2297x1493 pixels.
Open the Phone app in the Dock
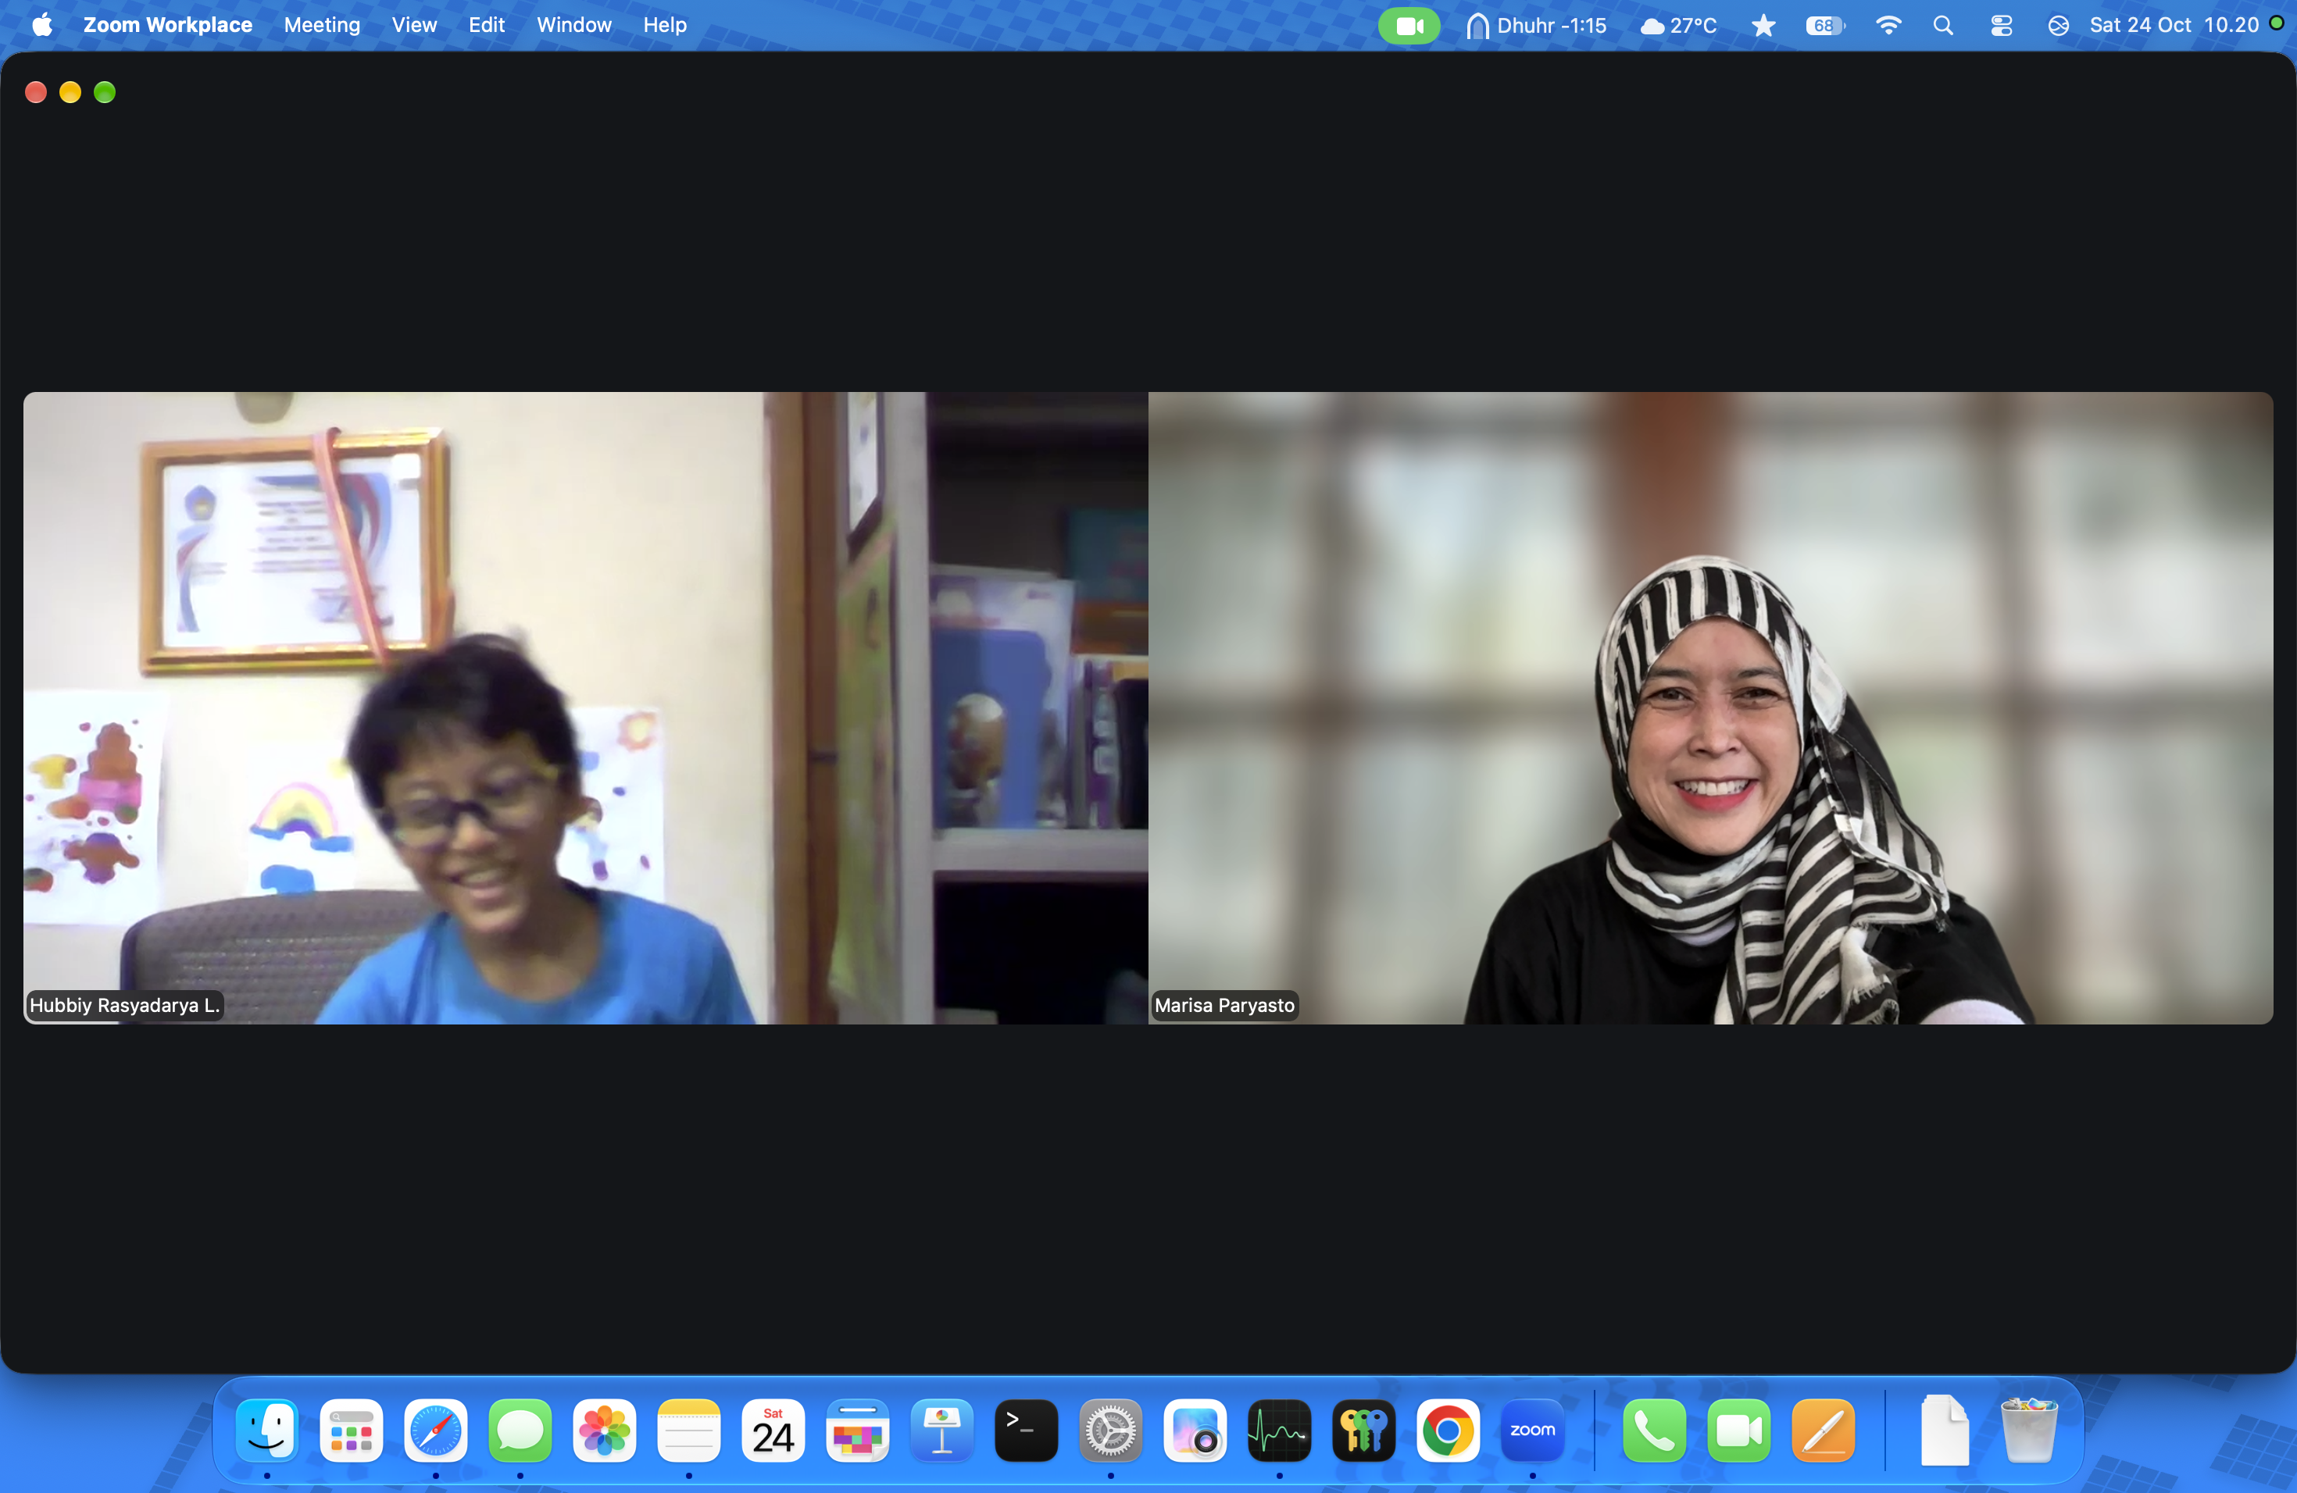1654,1431
